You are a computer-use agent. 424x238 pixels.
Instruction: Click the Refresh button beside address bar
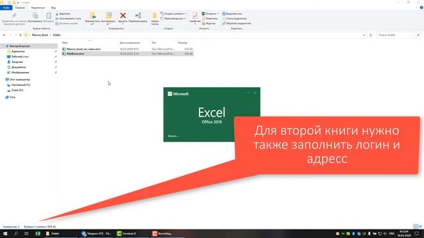[371, 35]
